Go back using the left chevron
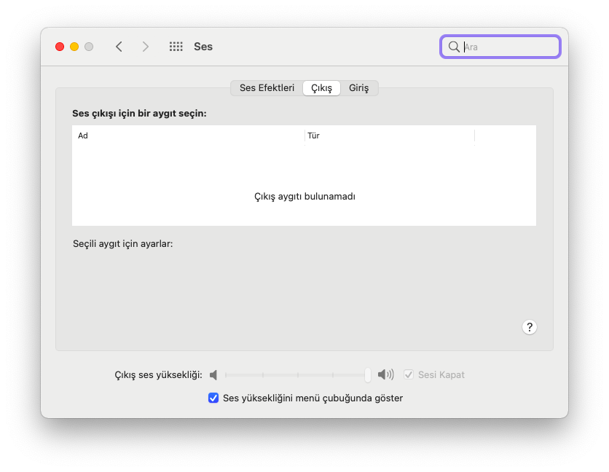Screen dimensions: 609x472 (x=119, y=47)
